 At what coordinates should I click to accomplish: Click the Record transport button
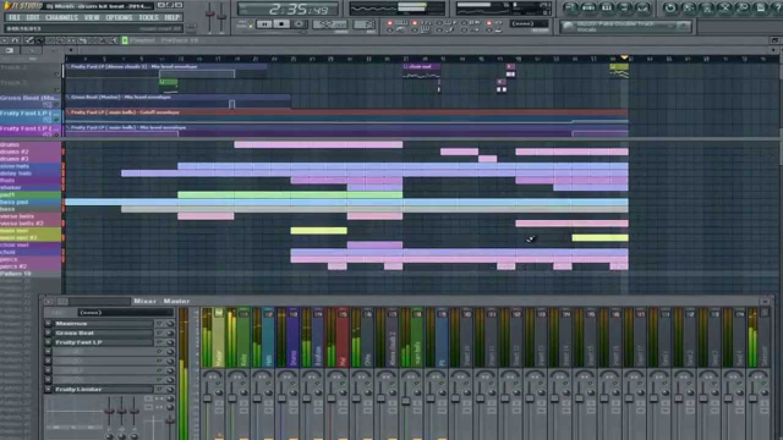(299, 24)
